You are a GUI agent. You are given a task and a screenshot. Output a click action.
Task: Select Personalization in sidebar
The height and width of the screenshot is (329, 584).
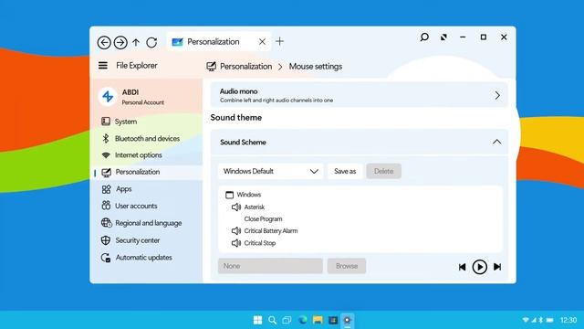[x=147, y=172]
